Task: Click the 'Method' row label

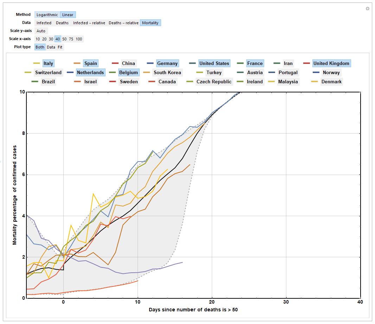Action: [x=23, y=14]
